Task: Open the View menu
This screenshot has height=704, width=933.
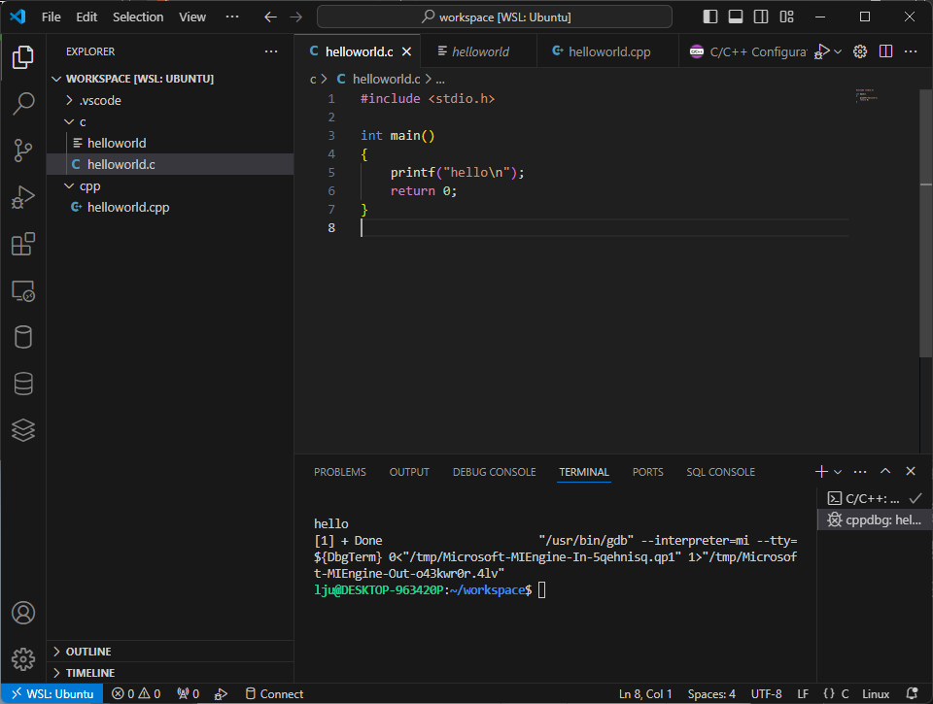Action: pos(192,17)
